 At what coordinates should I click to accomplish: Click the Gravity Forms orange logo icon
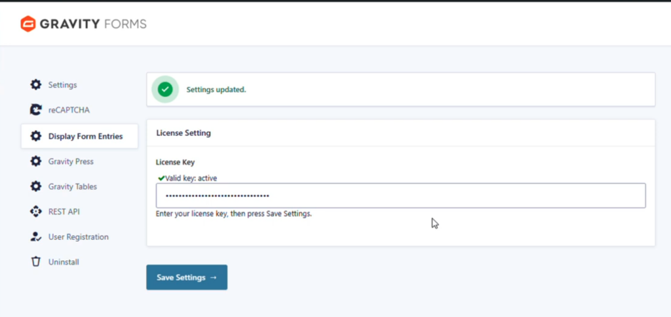(28, 24)
